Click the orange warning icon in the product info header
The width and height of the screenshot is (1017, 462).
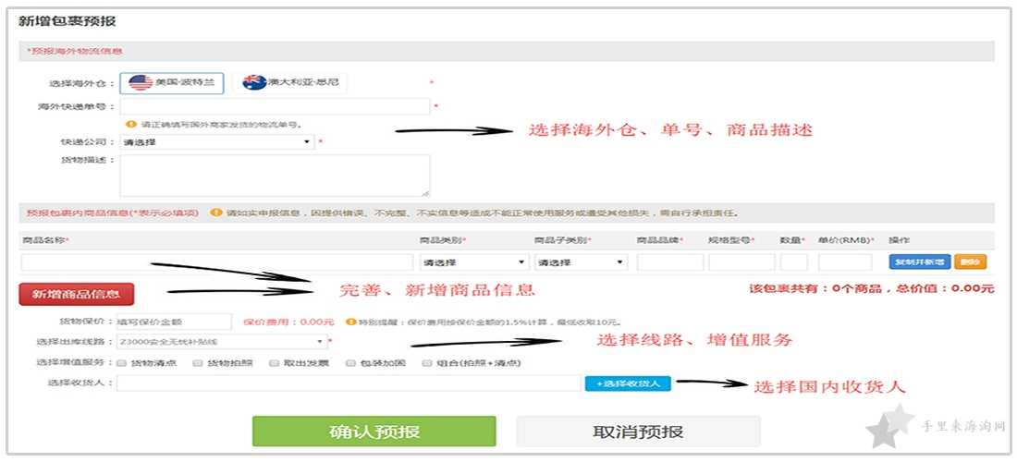click(216, 213)
